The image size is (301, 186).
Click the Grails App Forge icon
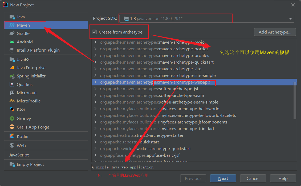pos(12,127)
